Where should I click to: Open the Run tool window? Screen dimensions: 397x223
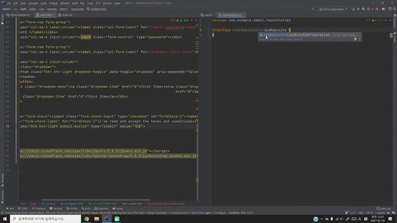[10, 209]
